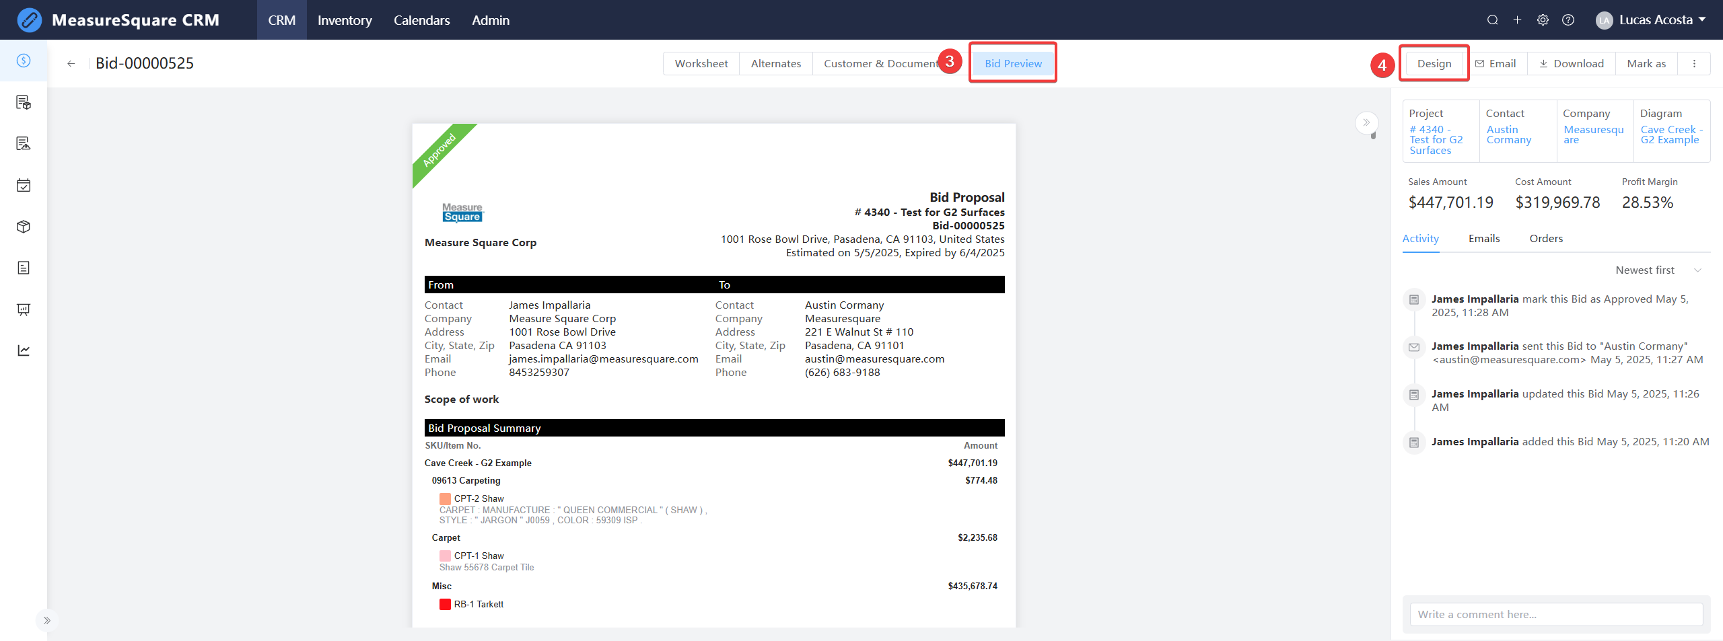1723x641 pixels.
Task: Open the Cave Creek - G2 Example diagram link
Action: (x=1672, y=135)
